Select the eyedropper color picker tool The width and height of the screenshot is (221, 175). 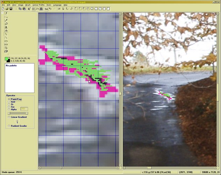click(6, 20)
